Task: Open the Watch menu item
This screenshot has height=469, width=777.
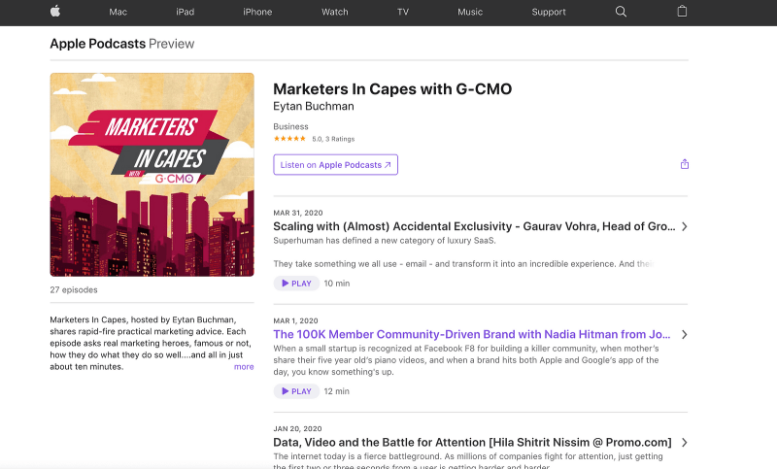Action: [x=334, y=12]
